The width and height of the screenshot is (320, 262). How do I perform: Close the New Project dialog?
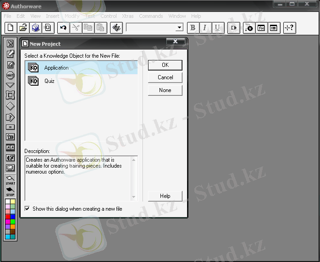[x=175, y=41]
